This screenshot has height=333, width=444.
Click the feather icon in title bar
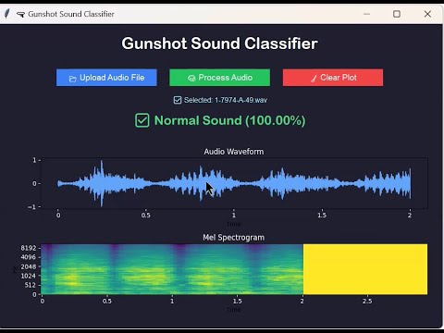tap(6, 14)
